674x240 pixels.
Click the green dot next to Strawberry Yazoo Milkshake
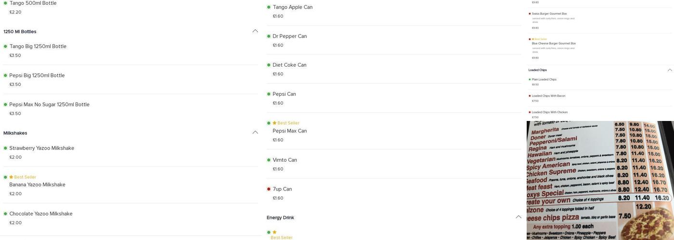coord(5,148)
